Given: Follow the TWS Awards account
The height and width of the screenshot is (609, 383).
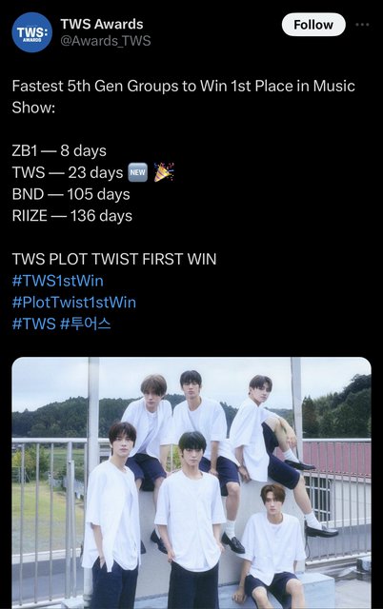Looking at the screenshot, I should tap(313, 25).
